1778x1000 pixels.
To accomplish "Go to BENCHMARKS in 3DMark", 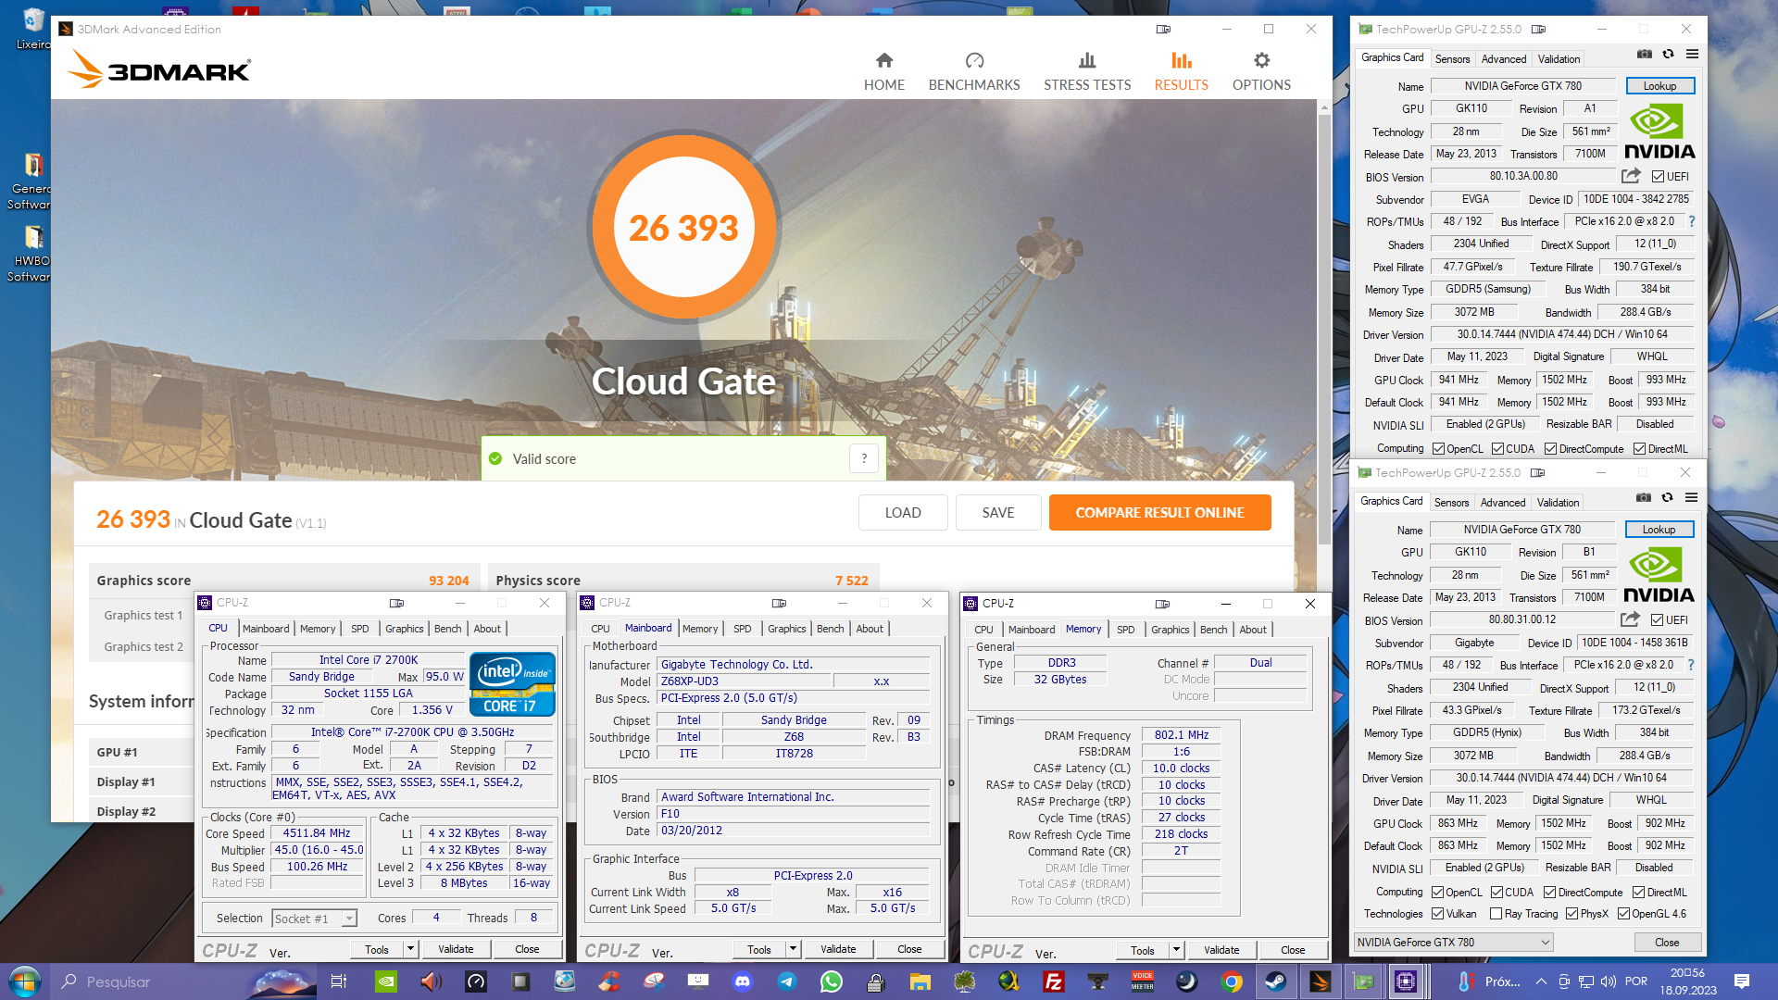I will tap(974, 72).
